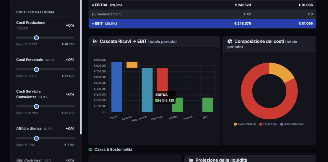Click the orange Costi Var. bar

[132, 65]
